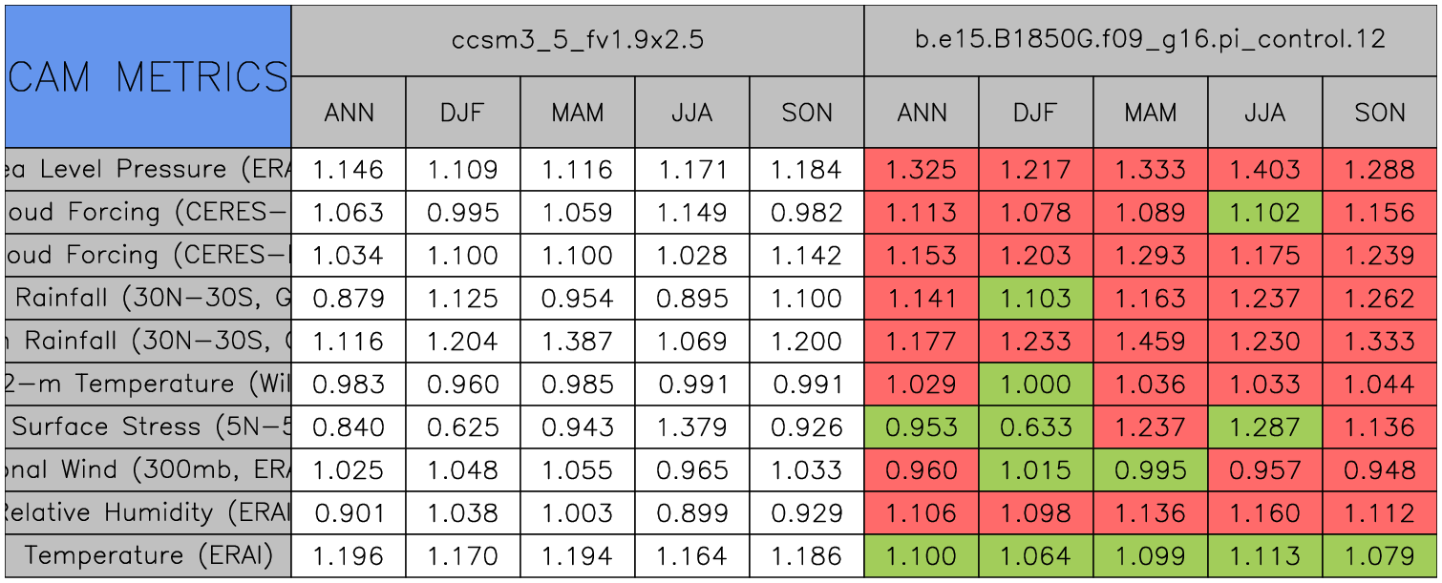Click the JJA header under the pi_control.12 group
The image size is (1442, 583).
click(1264, 113)
